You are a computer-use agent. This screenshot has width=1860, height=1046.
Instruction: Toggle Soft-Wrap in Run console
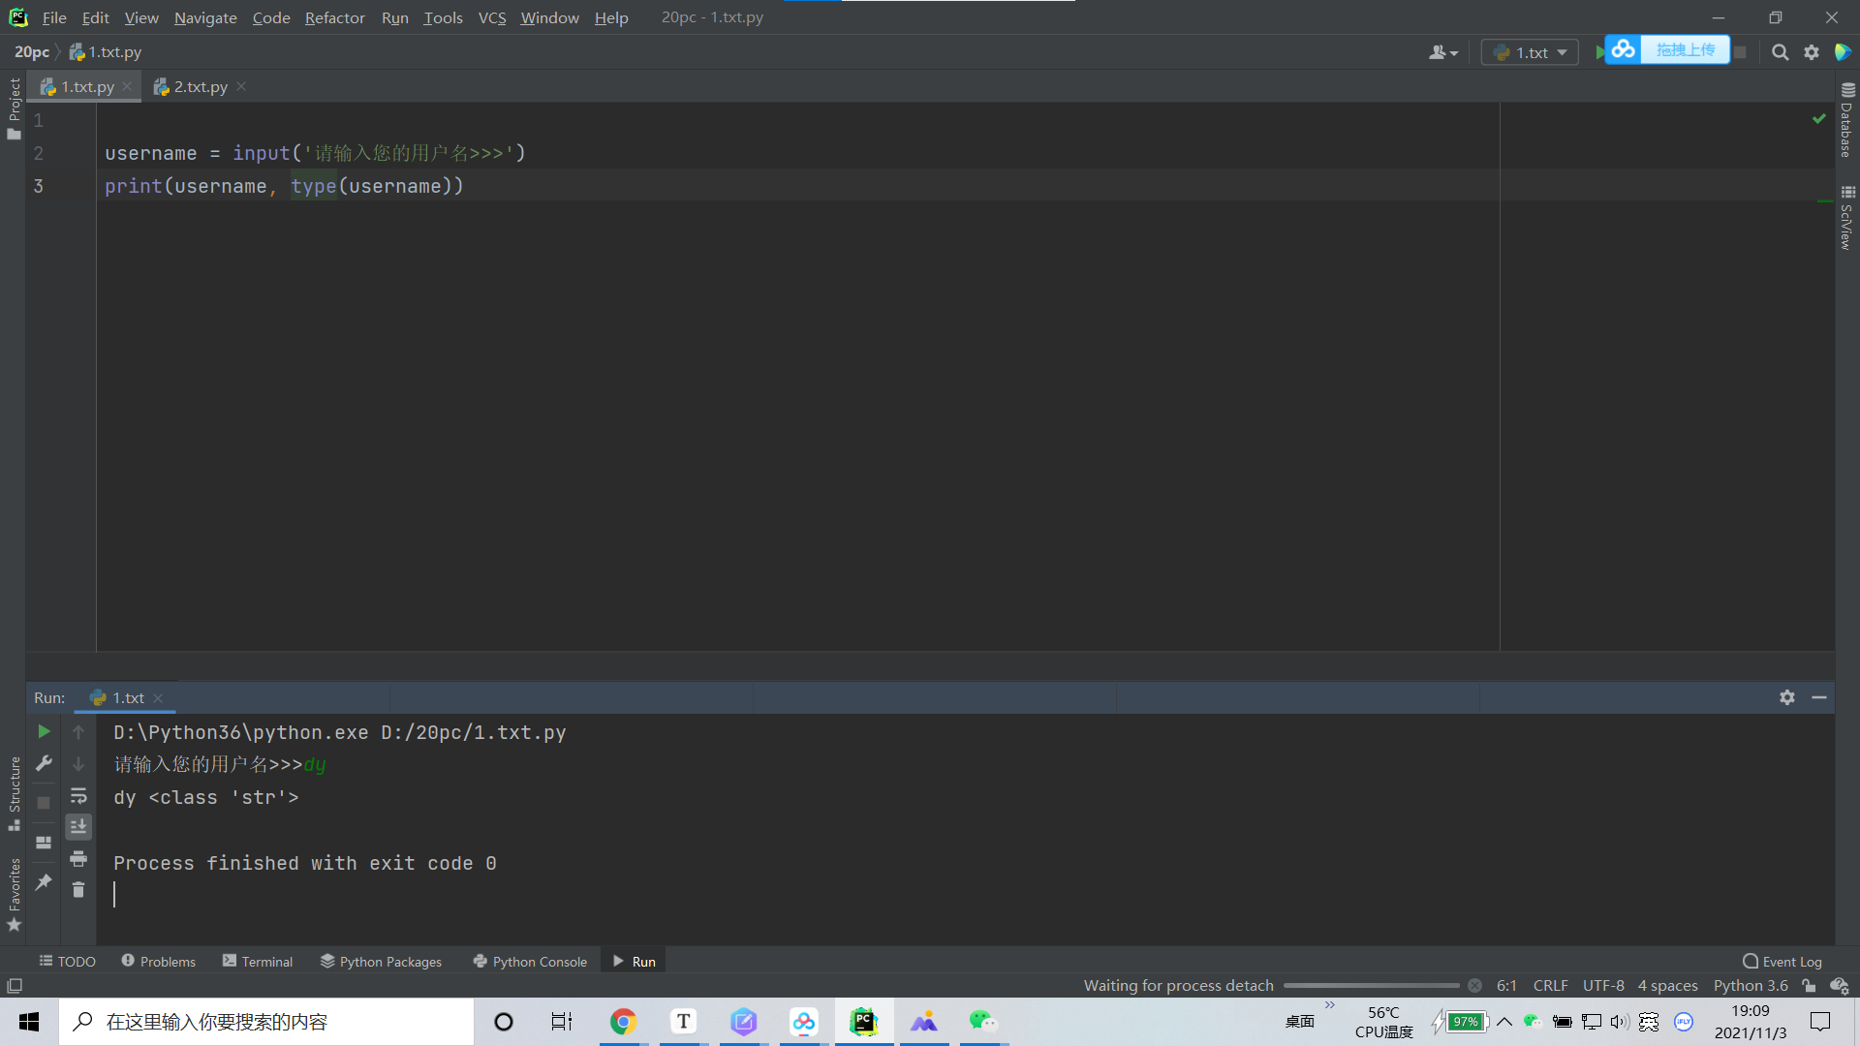coord(78,795)
